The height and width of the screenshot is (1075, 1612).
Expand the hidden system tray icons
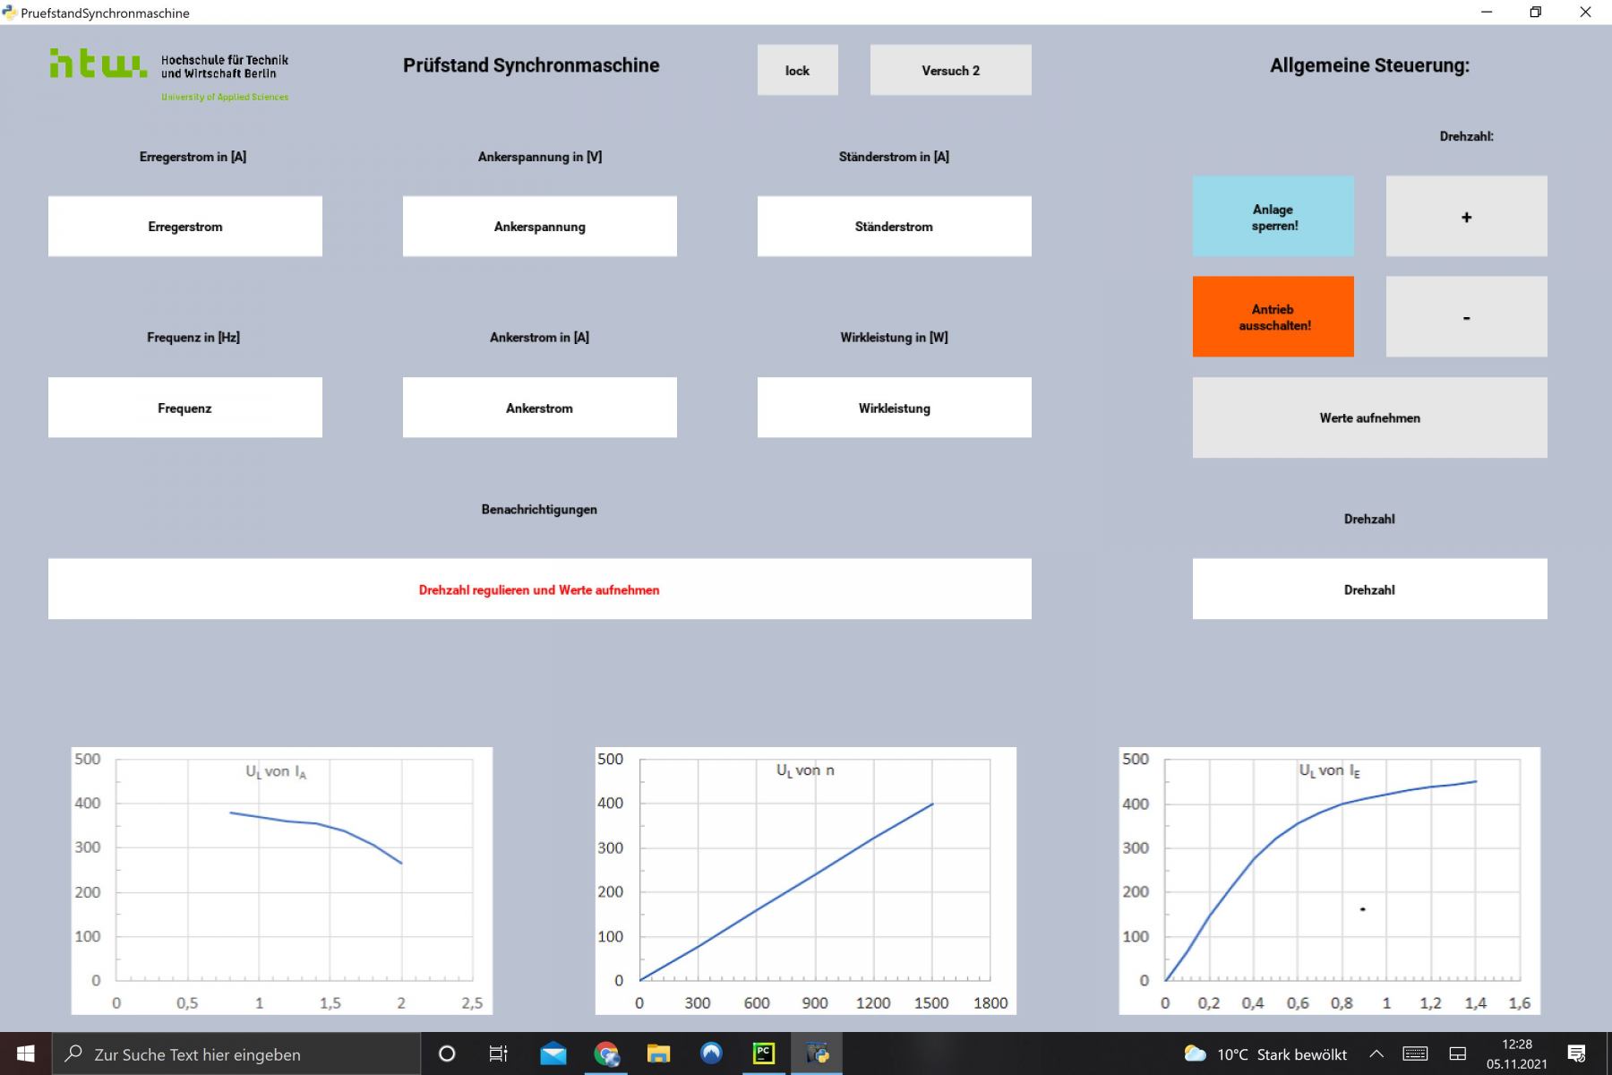[1376, 1054]
